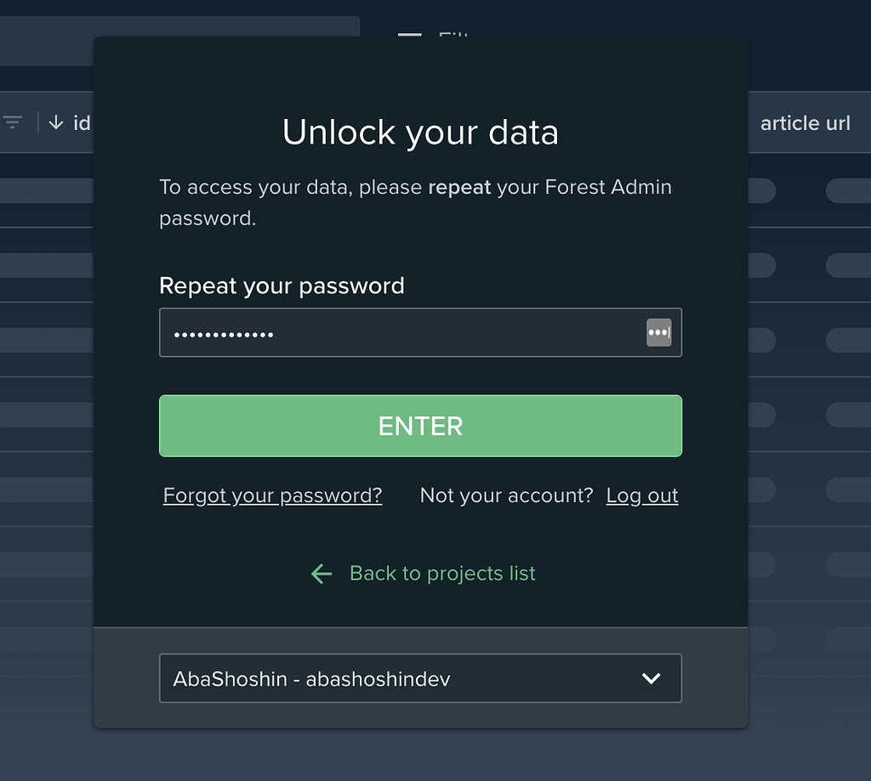Click the filter lines icon in table header
The width and height of the screenshot is (871, 781).
(13, 122)
